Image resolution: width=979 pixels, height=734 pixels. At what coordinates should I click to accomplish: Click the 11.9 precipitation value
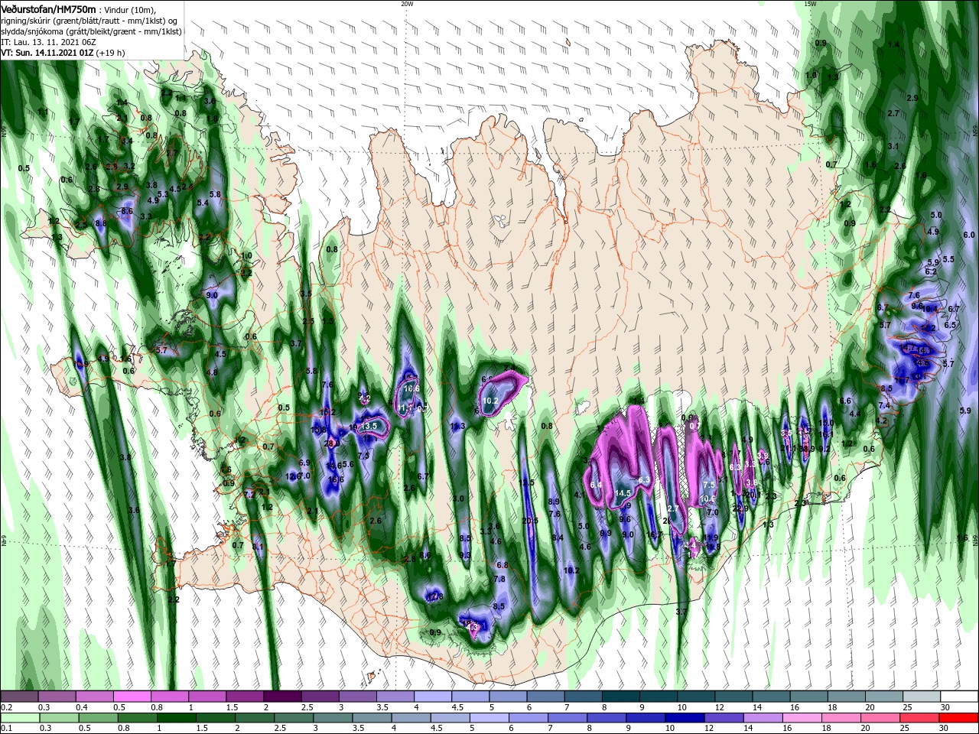click(711, 538)
